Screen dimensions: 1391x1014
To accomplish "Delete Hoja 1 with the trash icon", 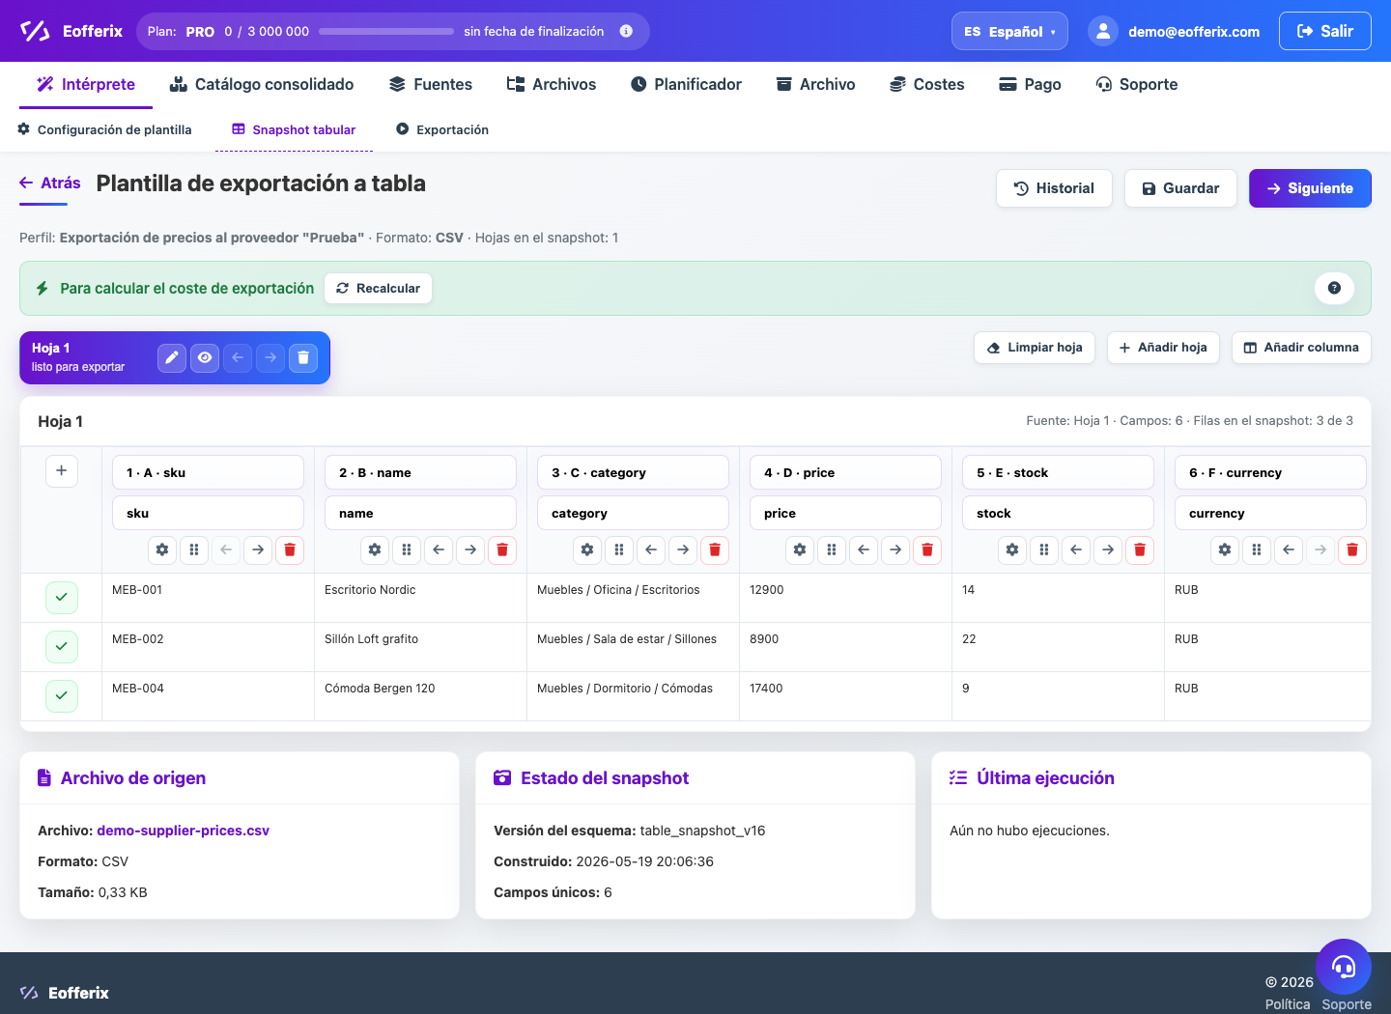I will (303, 357).
